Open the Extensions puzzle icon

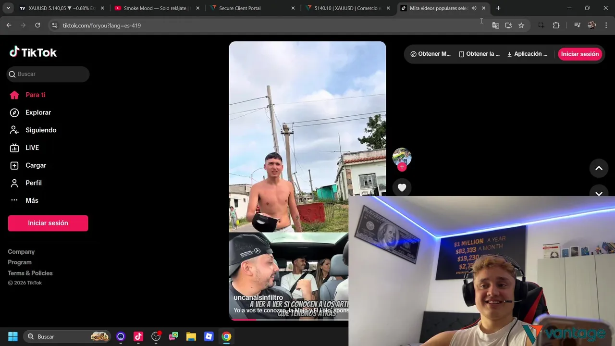coord(556,25)
